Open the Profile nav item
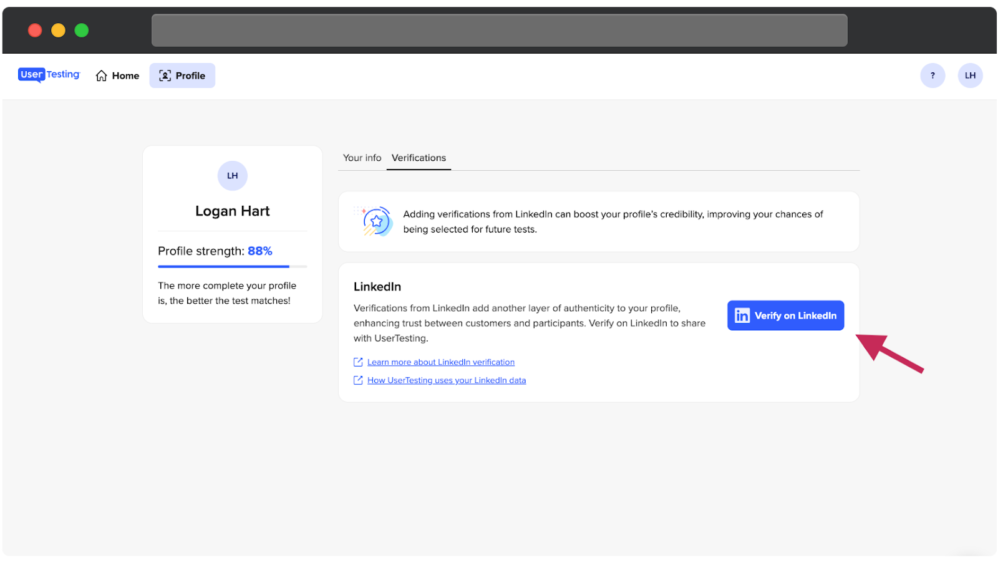This screenshot has width=998, height=563. pos(182,75)
